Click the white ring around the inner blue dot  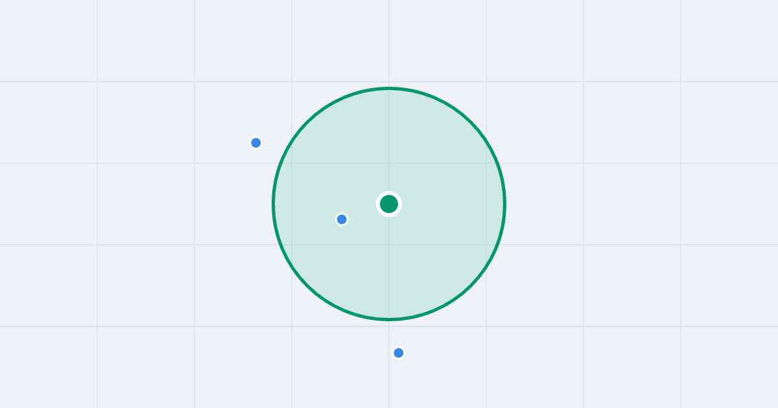click(342, 214)
